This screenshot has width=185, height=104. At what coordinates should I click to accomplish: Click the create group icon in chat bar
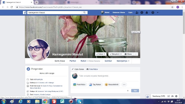pyautogui.click(x=173, y=96)
